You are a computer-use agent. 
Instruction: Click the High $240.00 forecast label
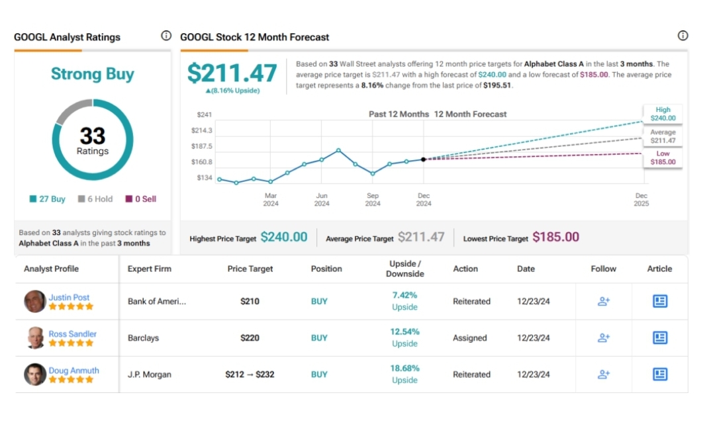coord(663,114)
